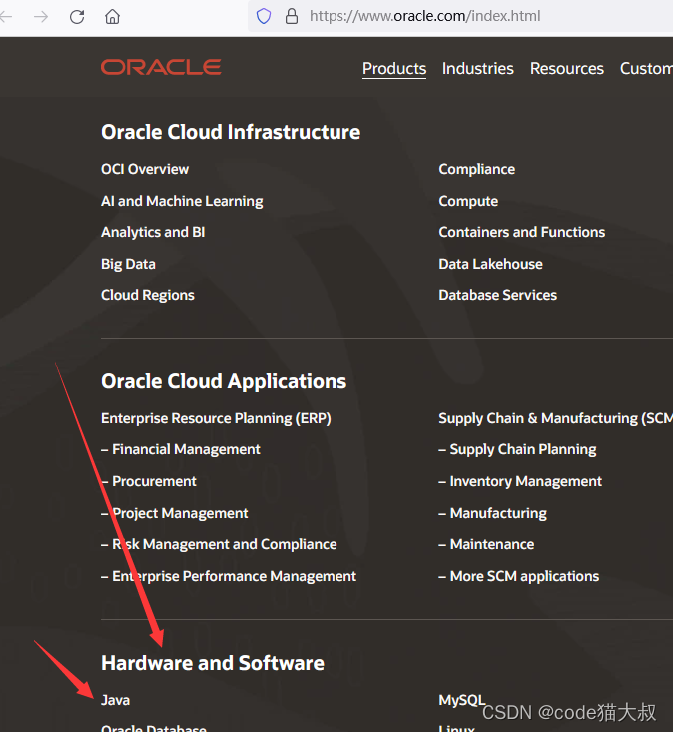
Task: Open the Resources menu
Action: click(567, 69)
